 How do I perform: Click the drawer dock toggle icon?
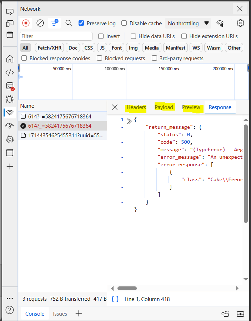225,314
